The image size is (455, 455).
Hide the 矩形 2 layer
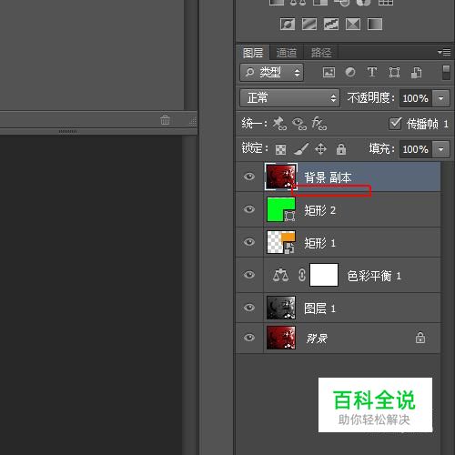click(x=249, y=209)
